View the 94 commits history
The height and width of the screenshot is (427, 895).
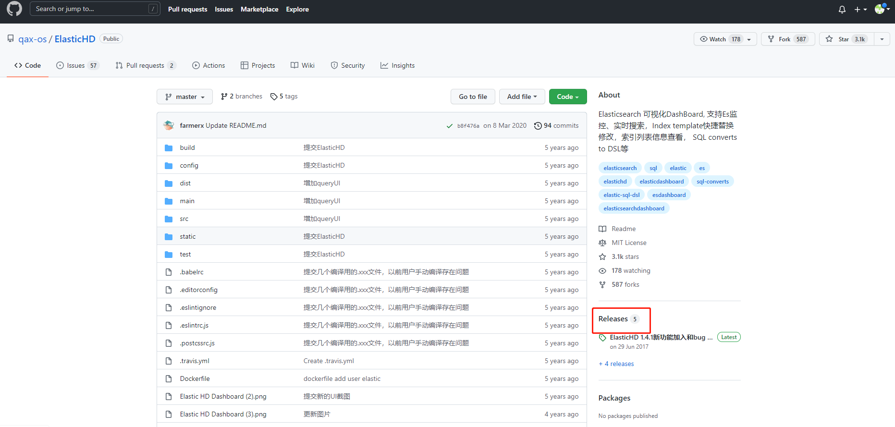tap(556, 126)
